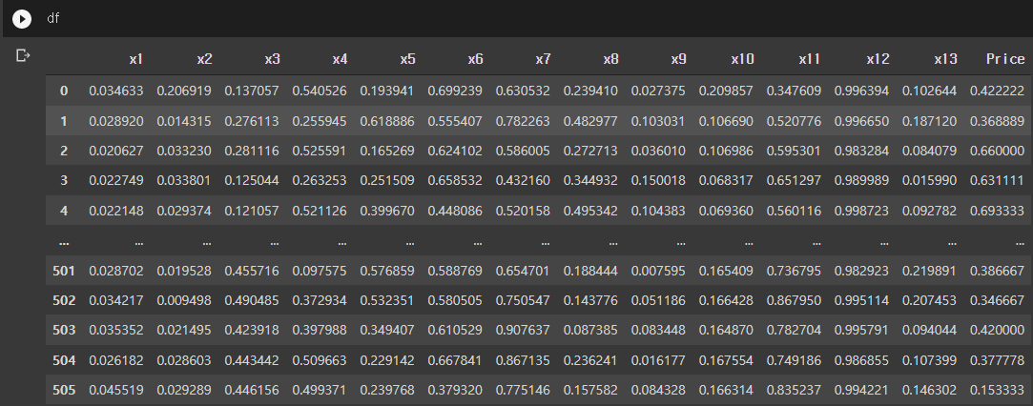1033x406 pixels.
Task: Click the value 0.998723 in row 4
Action: (x=861, y=211)
